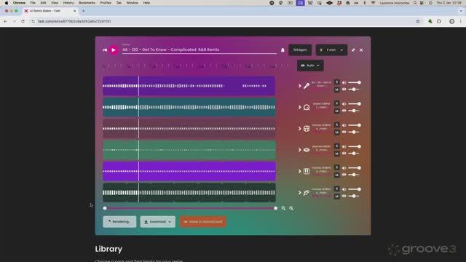Click the instrument icon of light green track
The height and width of the screenshot is (262, 466).
pyautogui.click(x=307, y=150)
